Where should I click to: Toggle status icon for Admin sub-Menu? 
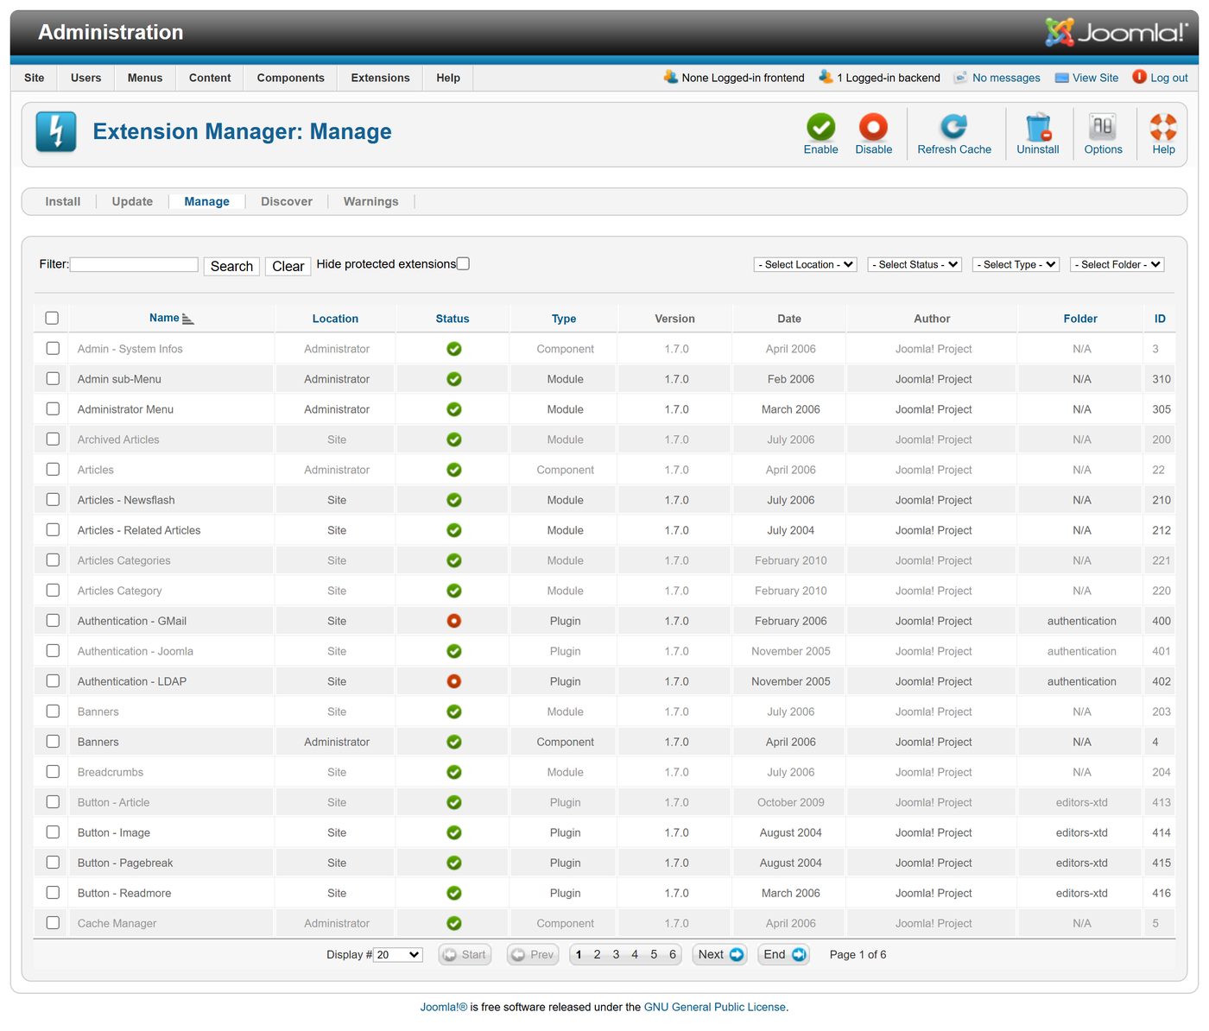[x=453, y=379]
